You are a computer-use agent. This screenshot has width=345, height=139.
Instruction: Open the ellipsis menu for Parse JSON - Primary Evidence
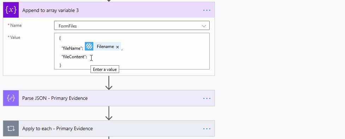pos(206,98)
